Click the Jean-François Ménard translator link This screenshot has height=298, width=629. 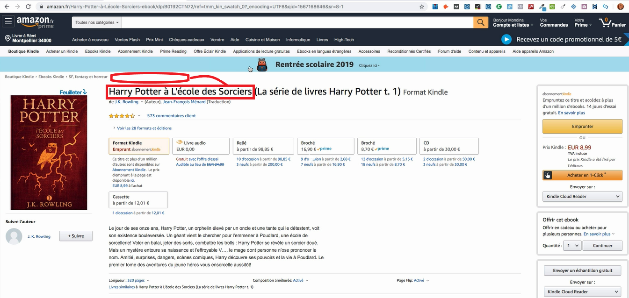point(184,102)
